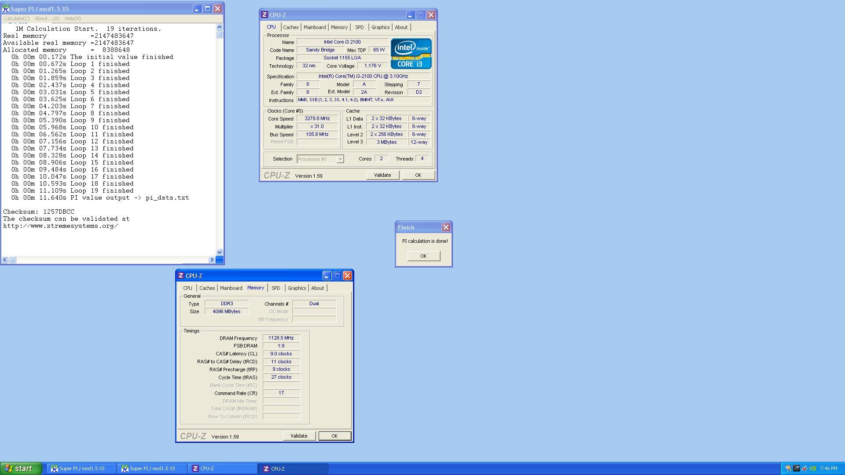Open the Windows Start menu
Image resolution: width=845 pixels, height=475 pixels.
point(21,468)
